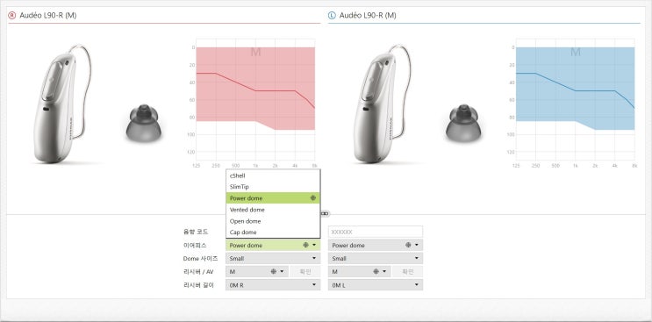Select Power dome in the open list
This screenshot has height=322, width=652.
pos(273,198)
